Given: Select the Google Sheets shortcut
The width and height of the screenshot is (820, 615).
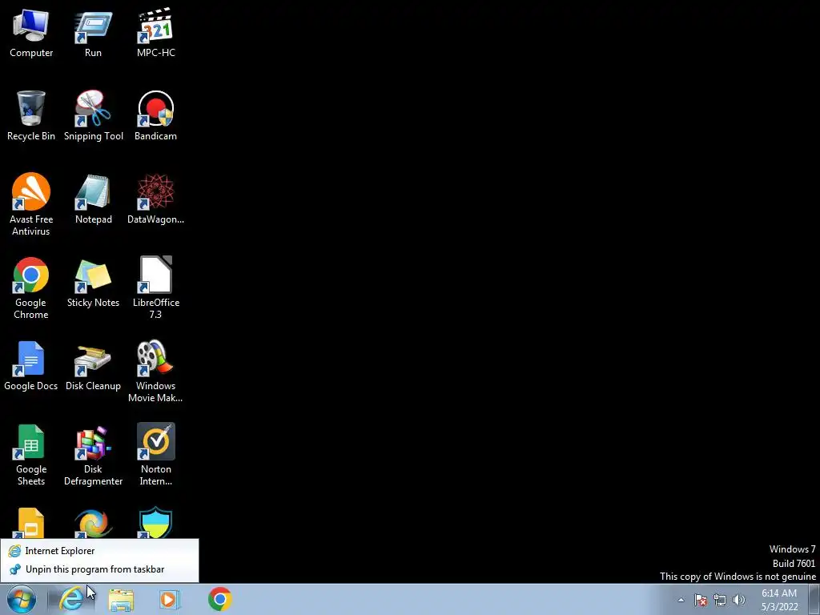Looking at the screenshot, I should click(31, 455).
